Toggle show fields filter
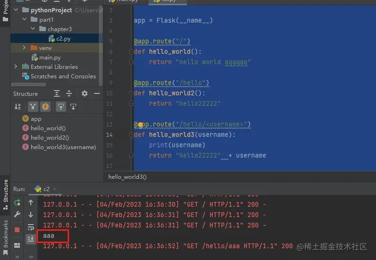The width and height of the screenshot is (376, 260). coord(45,107)
